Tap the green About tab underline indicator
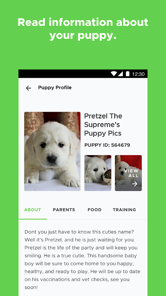Image resolution: width=166 pixels, height=296 pixels. click(x=33, y=219)
